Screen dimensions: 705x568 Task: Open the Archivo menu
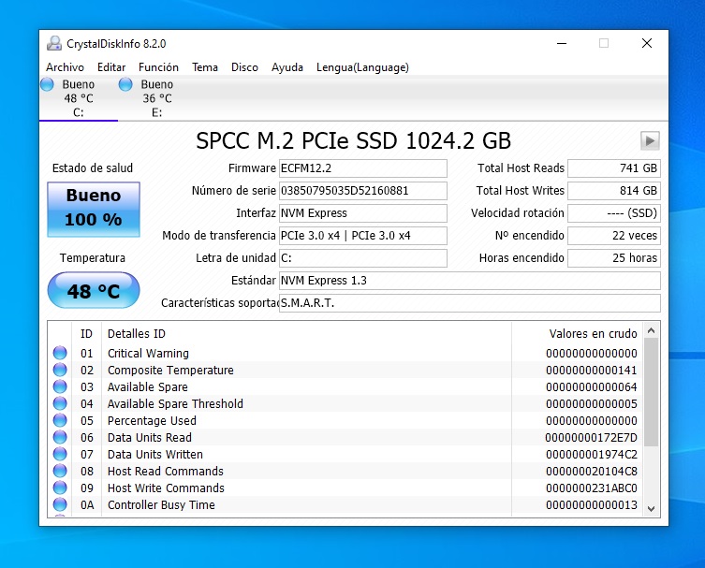[x=65, y=67]
